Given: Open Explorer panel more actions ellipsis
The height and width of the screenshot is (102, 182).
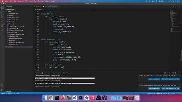Looking at the screenshot, I should pos(31,7).
